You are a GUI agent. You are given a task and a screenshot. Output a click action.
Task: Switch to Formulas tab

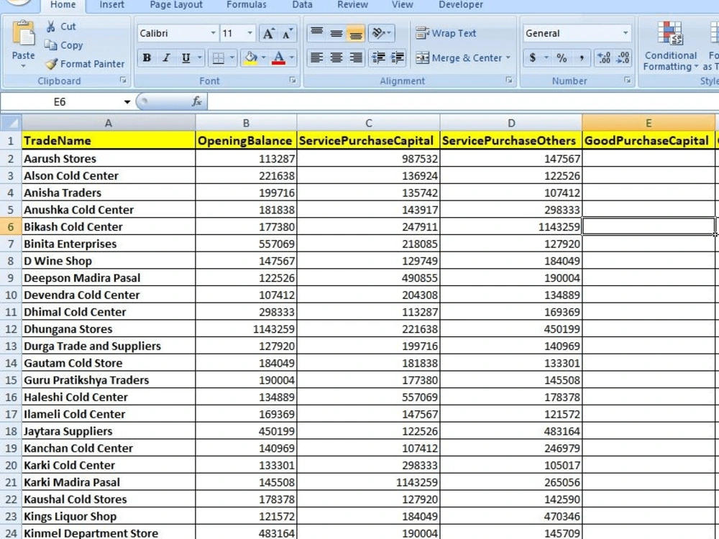[x=246, y=4]
